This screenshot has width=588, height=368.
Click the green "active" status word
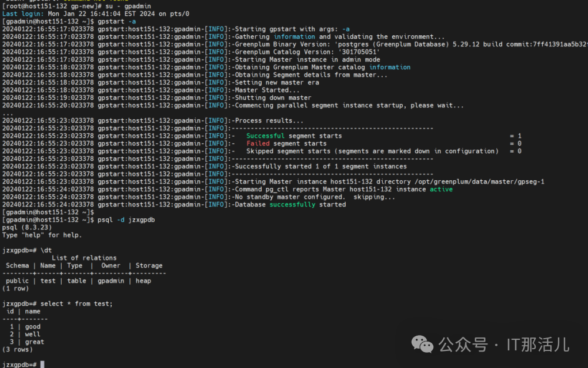pos(441,189)
